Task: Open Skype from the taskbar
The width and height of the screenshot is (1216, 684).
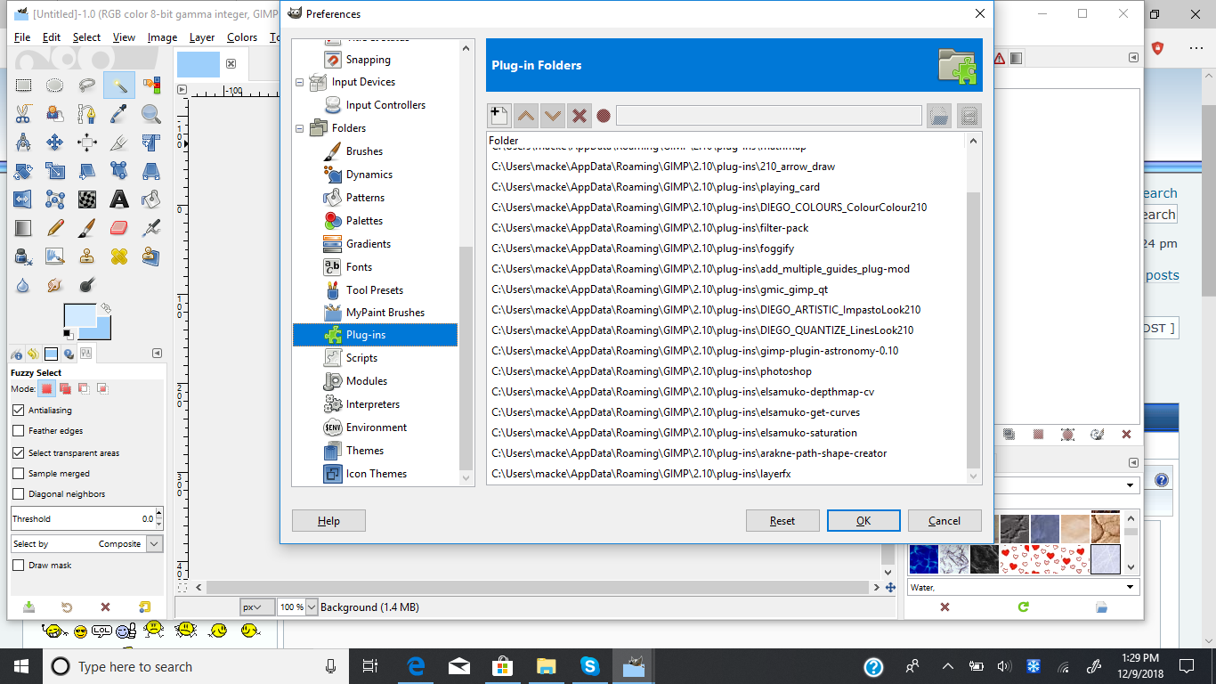Action: click(589, 666)
